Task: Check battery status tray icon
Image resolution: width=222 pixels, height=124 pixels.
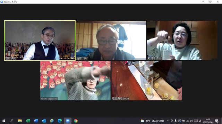Action: (183, 121)
